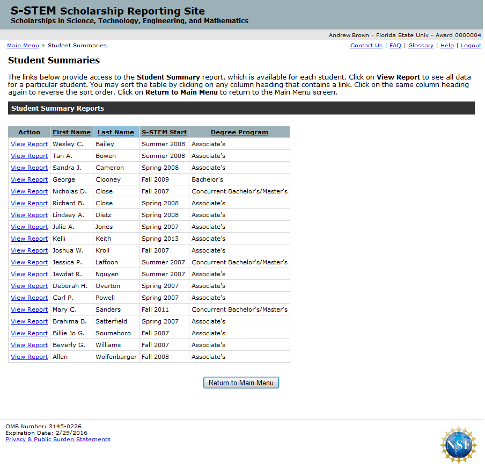View Report for Richard B. Close

(x=29, y=203)
